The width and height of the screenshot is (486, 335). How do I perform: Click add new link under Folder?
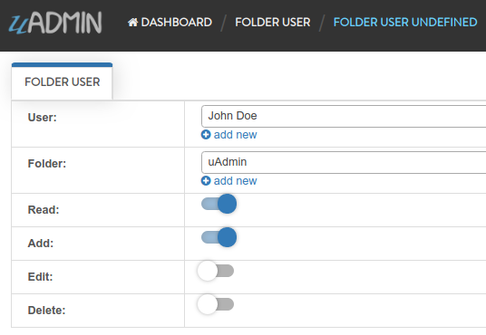[x=235, y=181]
